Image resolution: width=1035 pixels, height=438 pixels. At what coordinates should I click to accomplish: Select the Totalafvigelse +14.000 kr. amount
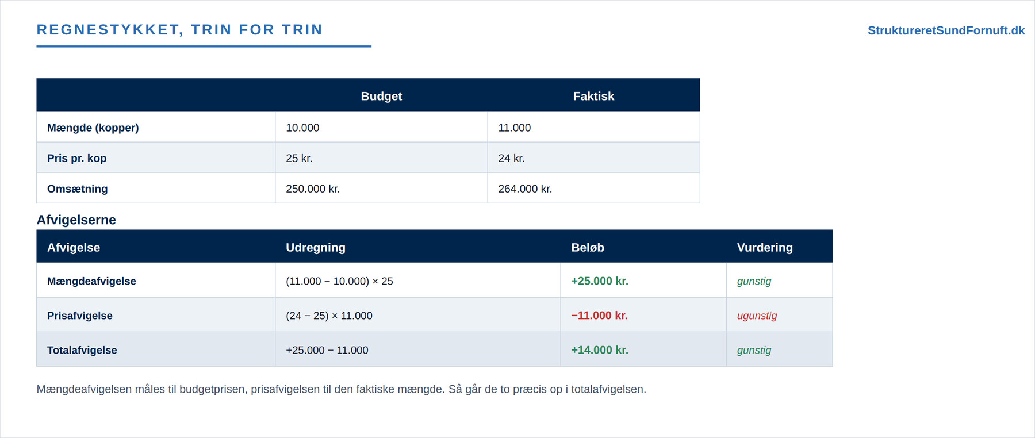(x=600, y=350)
